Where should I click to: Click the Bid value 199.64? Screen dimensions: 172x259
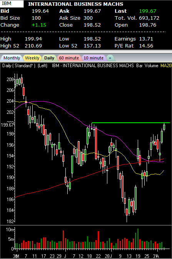pyautogui.click(x=40, y=11)
